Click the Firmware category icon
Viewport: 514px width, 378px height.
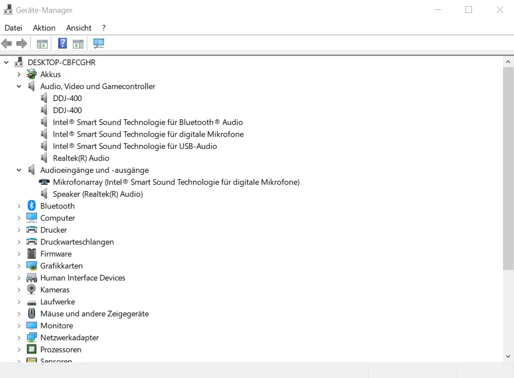coord(31,253)
